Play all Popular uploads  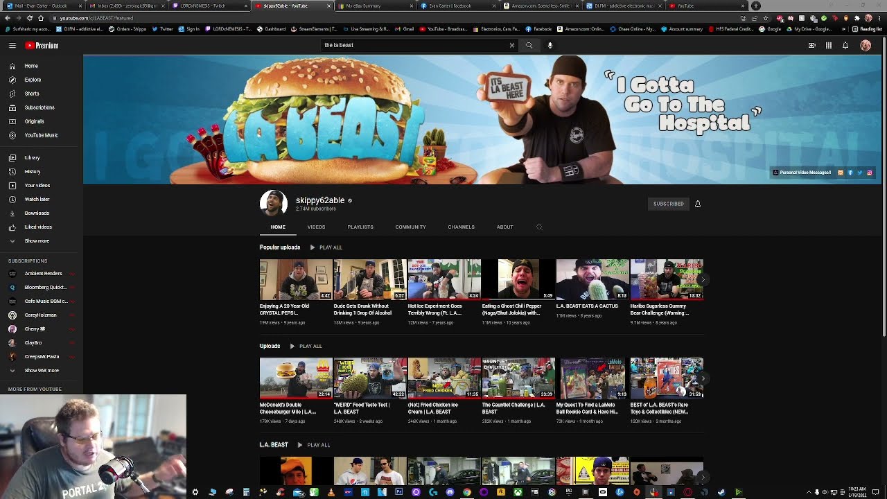(x=326, y=247)
